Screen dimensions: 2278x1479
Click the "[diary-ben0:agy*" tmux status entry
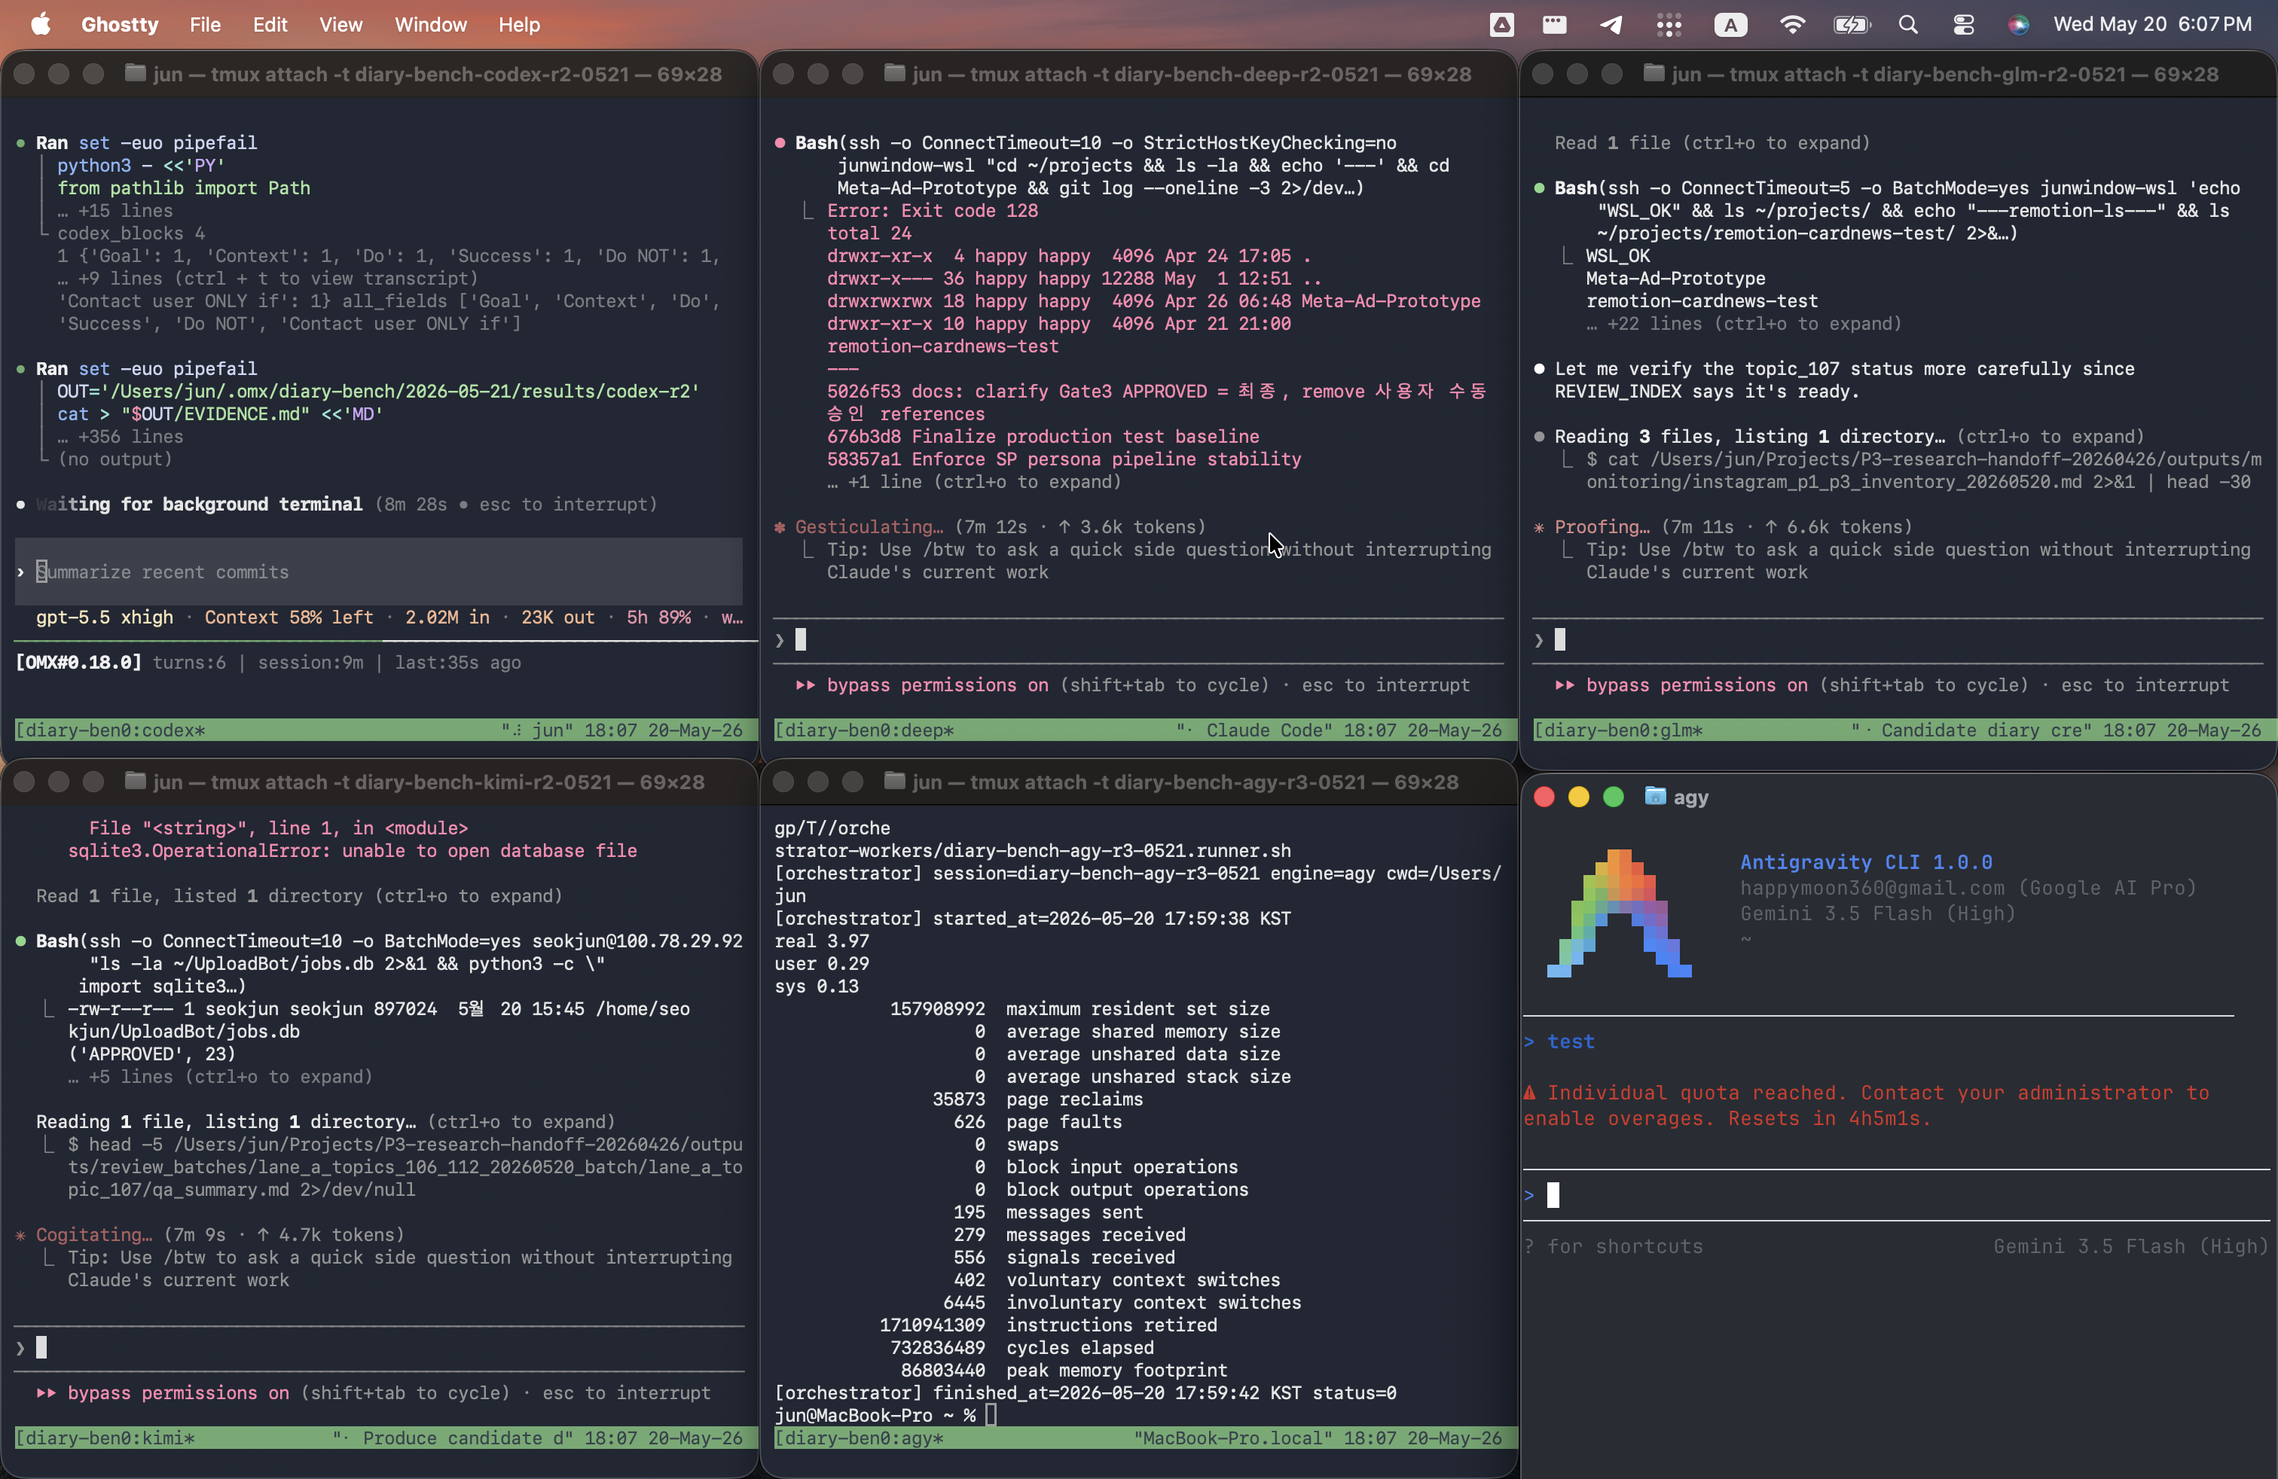859,1438
